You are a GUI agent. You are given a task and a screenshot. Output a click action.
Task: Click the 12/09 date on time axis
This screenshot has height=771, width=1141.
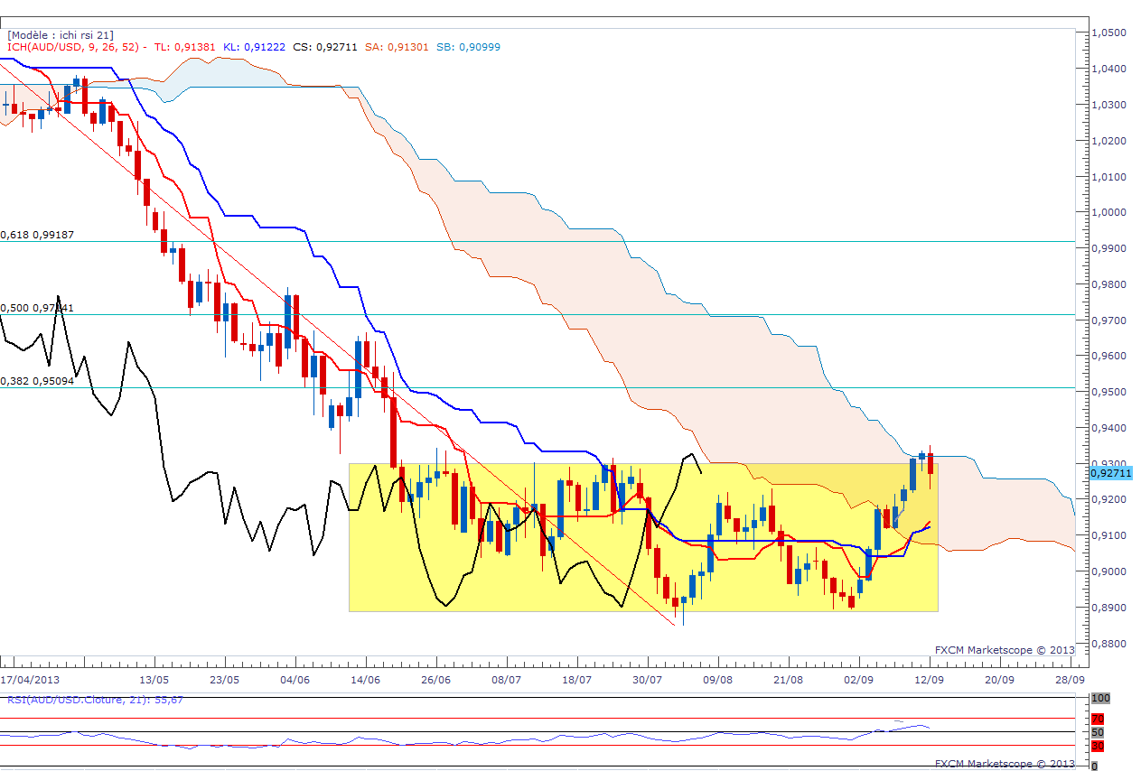coord(929,679)
